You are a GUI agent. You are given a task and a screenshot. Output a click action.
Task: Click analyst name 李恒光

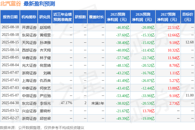click(45, 103)
